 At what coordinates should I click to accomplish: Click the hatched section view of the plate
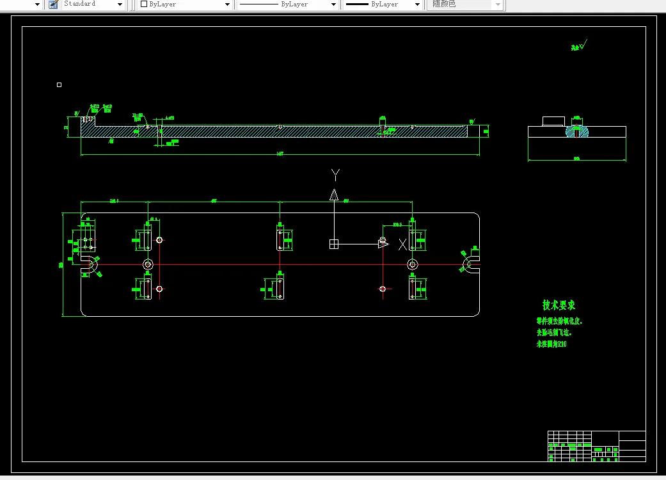point(274,131)
